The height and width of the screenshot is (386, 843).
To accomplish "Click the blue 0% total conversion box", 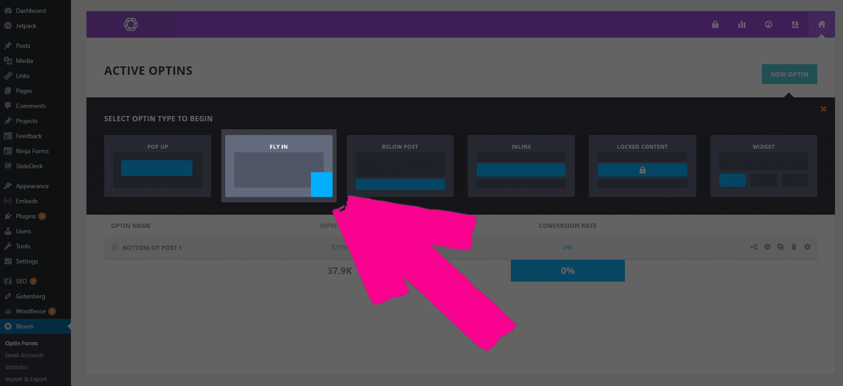I will (568, 270).
